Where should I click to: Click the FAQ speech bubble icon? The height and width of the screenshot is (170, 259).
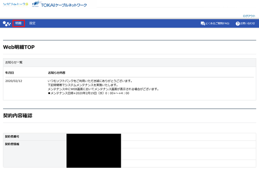click(x=203, y=23)
